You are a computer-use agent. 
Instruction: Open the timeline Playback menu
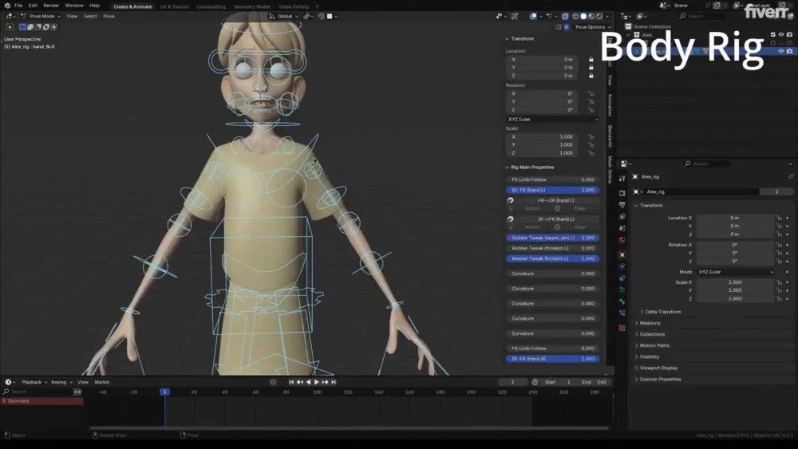[34, 382]
